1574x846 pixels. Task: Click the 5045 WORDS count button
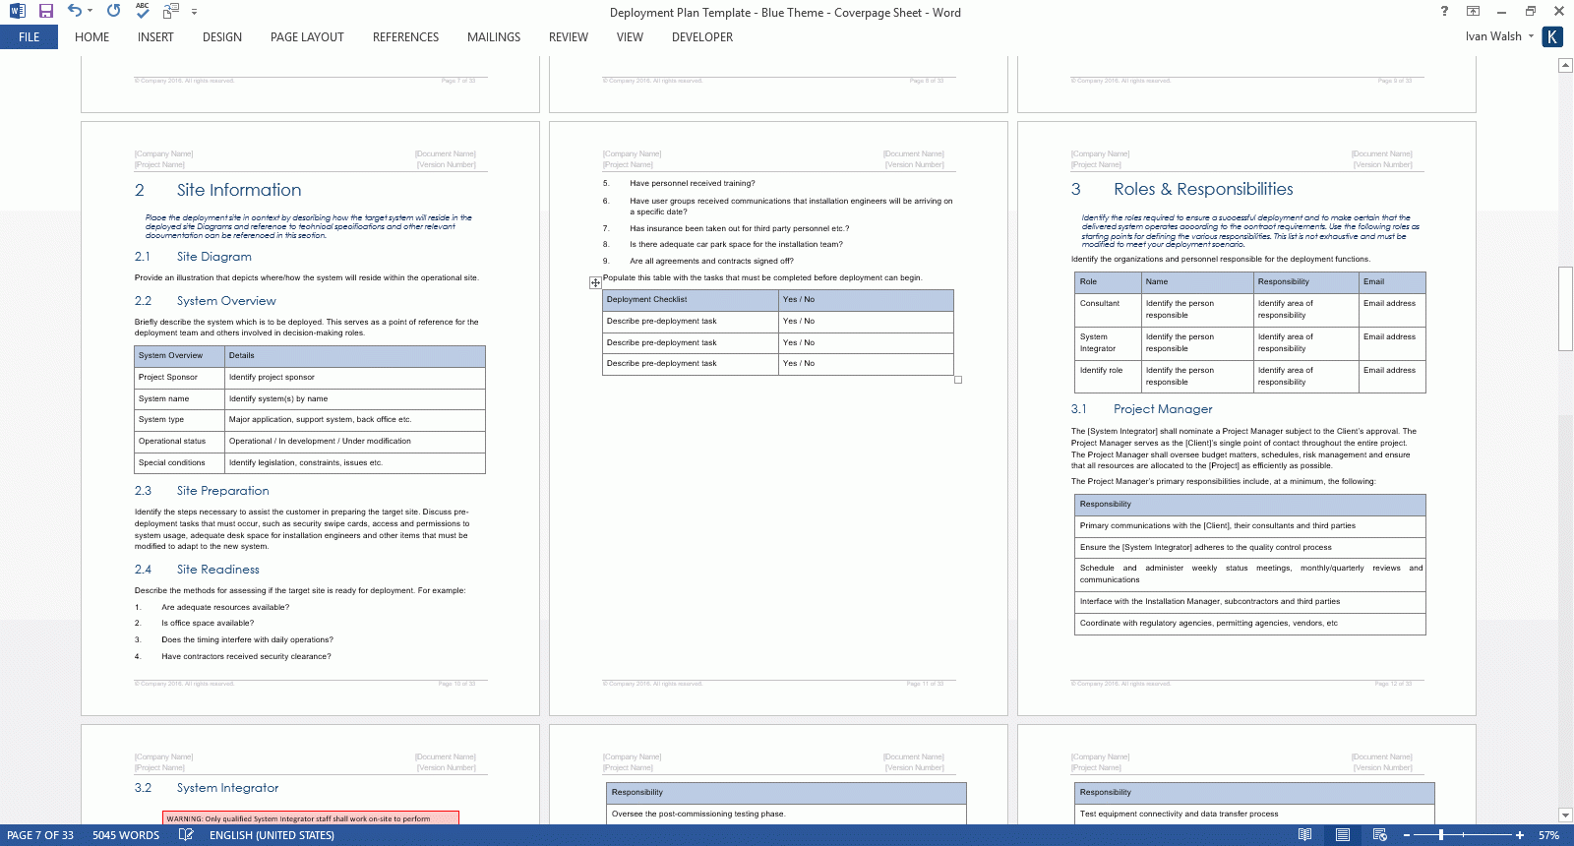(x=126, y=835)
